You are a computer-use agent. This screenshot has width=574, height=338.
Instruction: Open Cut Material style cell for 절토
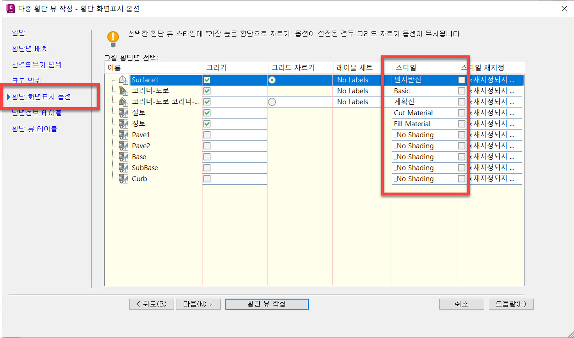click(423, 113)
